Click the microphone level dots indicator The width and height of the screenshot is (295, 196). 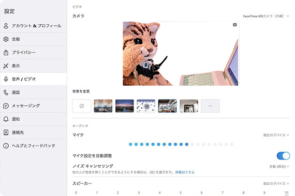click(181, 144)
